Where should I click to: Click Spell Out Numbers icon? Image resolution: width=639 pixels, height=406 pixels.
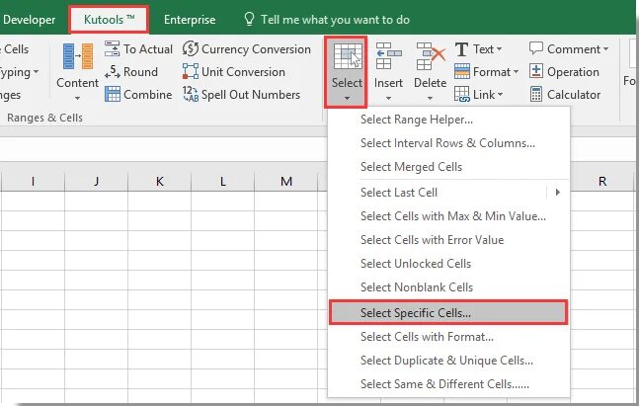tap(191, 94)
